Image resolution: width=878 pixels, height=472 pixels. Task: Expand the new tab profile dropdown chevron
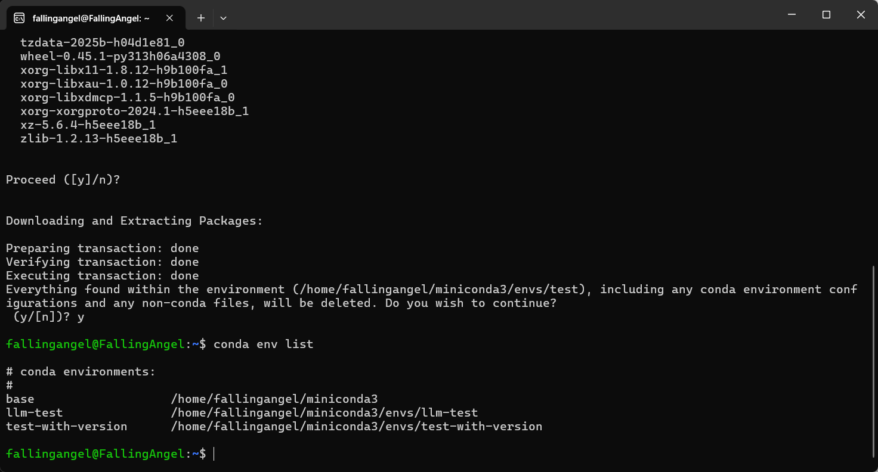coord(223,18)
